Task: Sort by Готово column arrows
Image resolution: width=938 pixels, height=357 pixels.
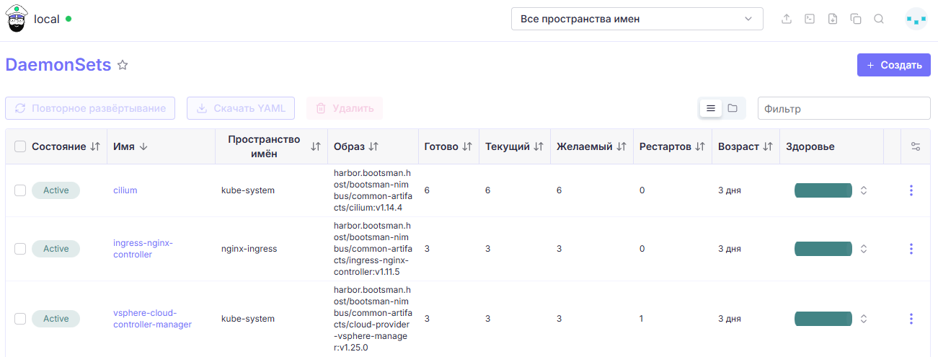Action: 467,146
